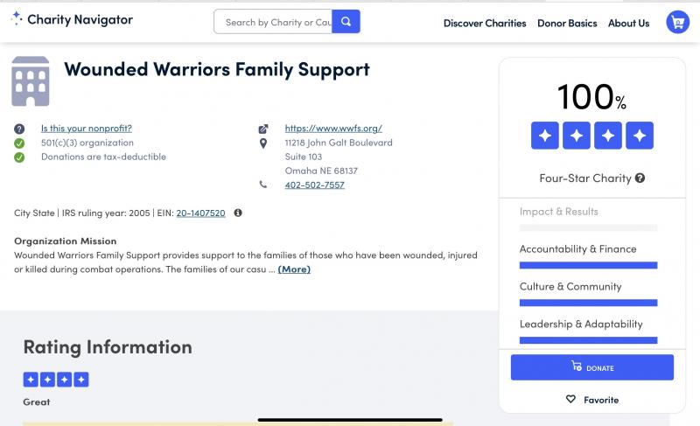Click the Accountability & Finance label
Image resolution: width=700 pixels, height=426 pixels.
click(x=577, y=249)
